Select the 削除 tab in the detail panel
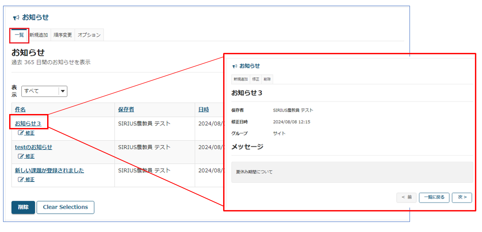This screenshot has width=482, height=232. tap(267, 79)
